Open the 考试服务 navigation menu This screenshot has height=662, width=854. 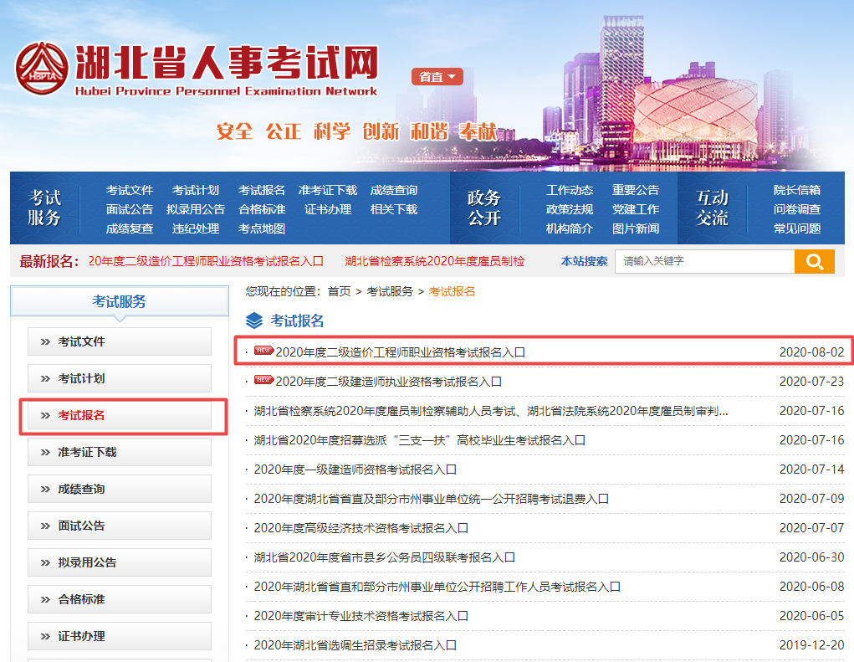point(46,208)
